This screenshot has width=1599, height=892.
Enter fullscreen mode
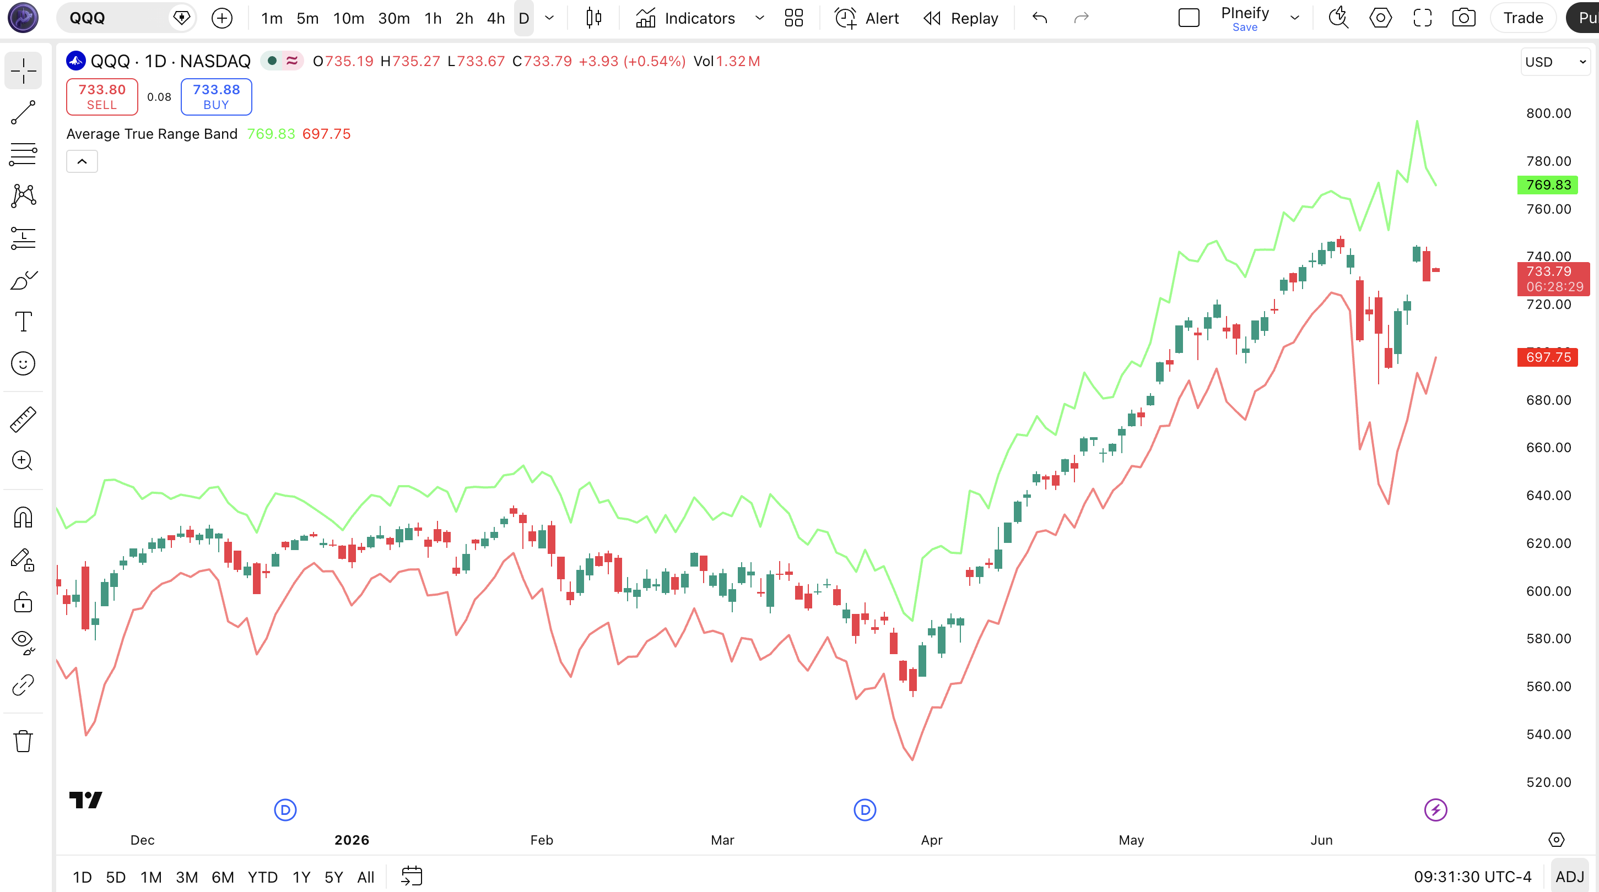coord(1422,18)
